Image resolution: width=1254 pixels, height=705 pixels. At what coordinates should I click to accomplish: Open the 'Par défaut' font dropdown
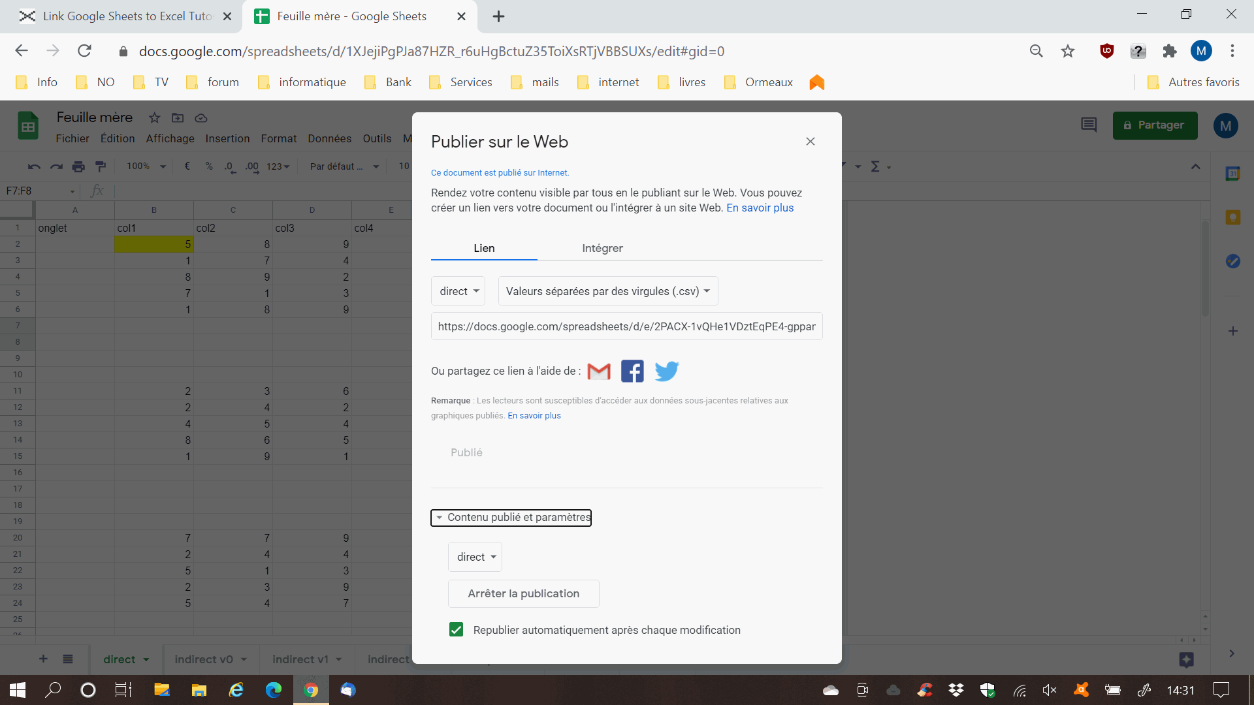tap(344, 166)
